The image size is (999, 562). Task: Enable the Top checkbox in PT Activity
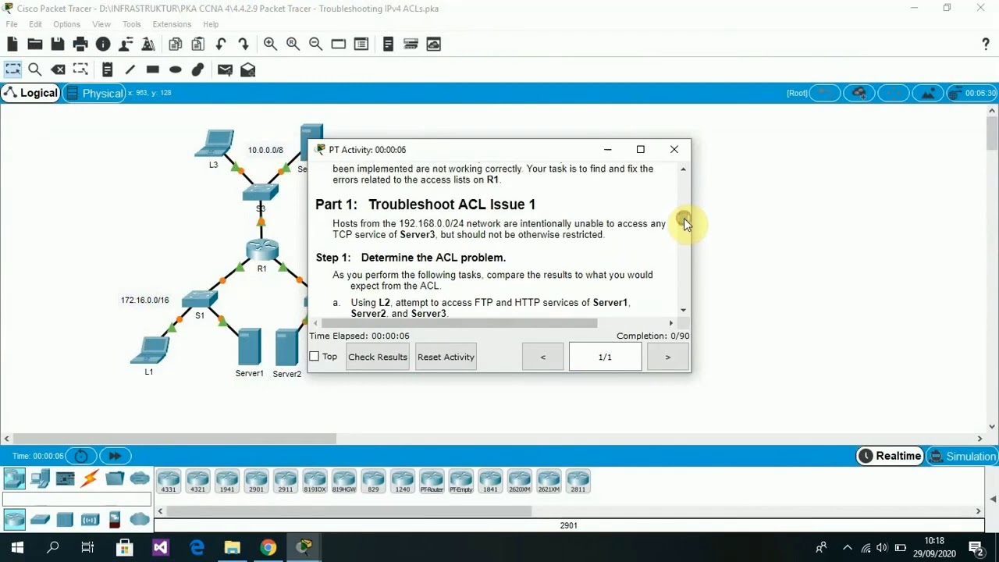point(315,357)
